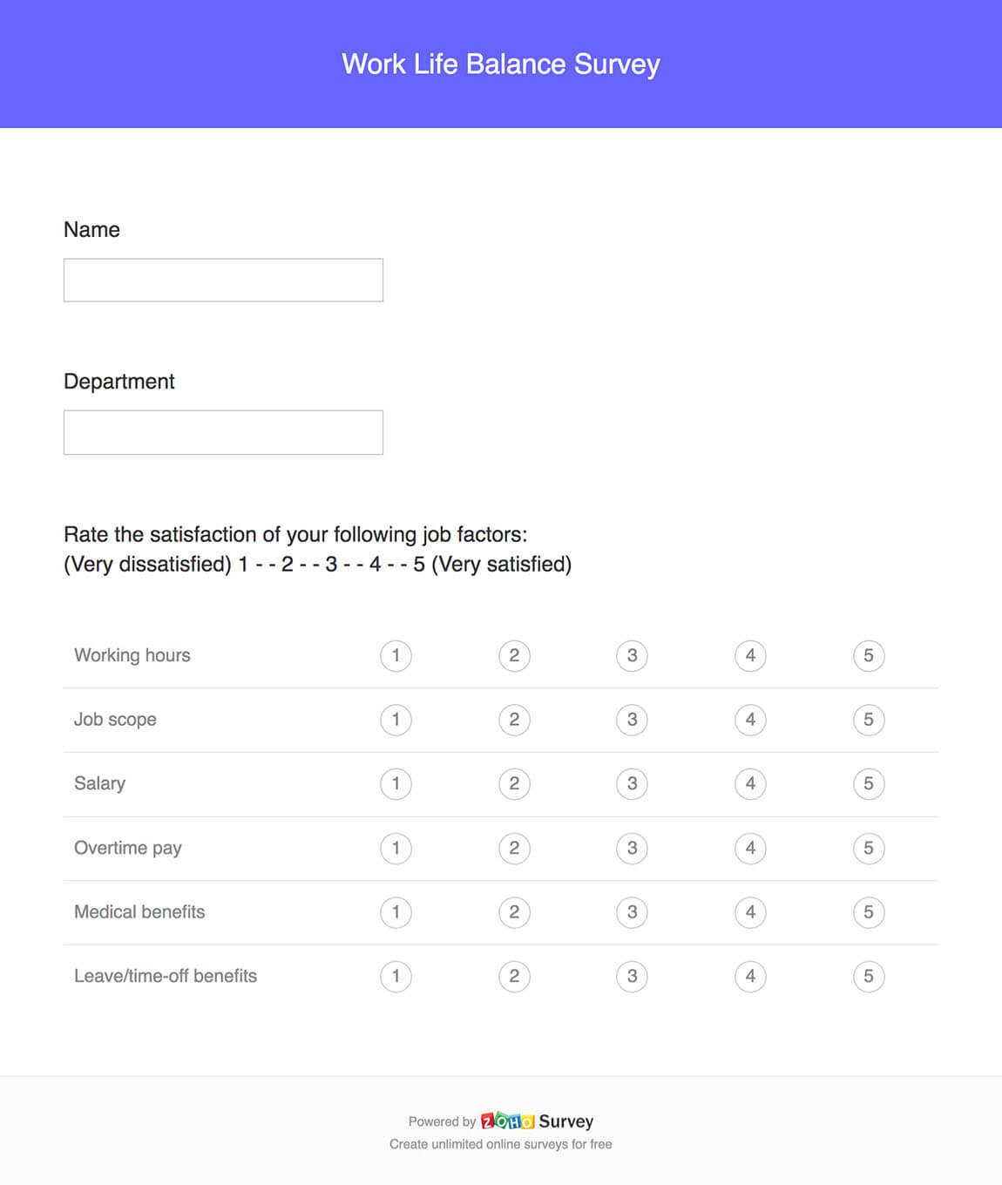Image resolution: width=1002 pixels, height=1185 pixels.
Task: Select rating 5 for Working hours
Action: (x=869, y=655)
